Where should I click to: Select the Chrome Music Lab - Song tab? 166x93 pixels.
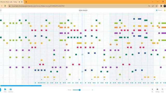click(9, 2)
